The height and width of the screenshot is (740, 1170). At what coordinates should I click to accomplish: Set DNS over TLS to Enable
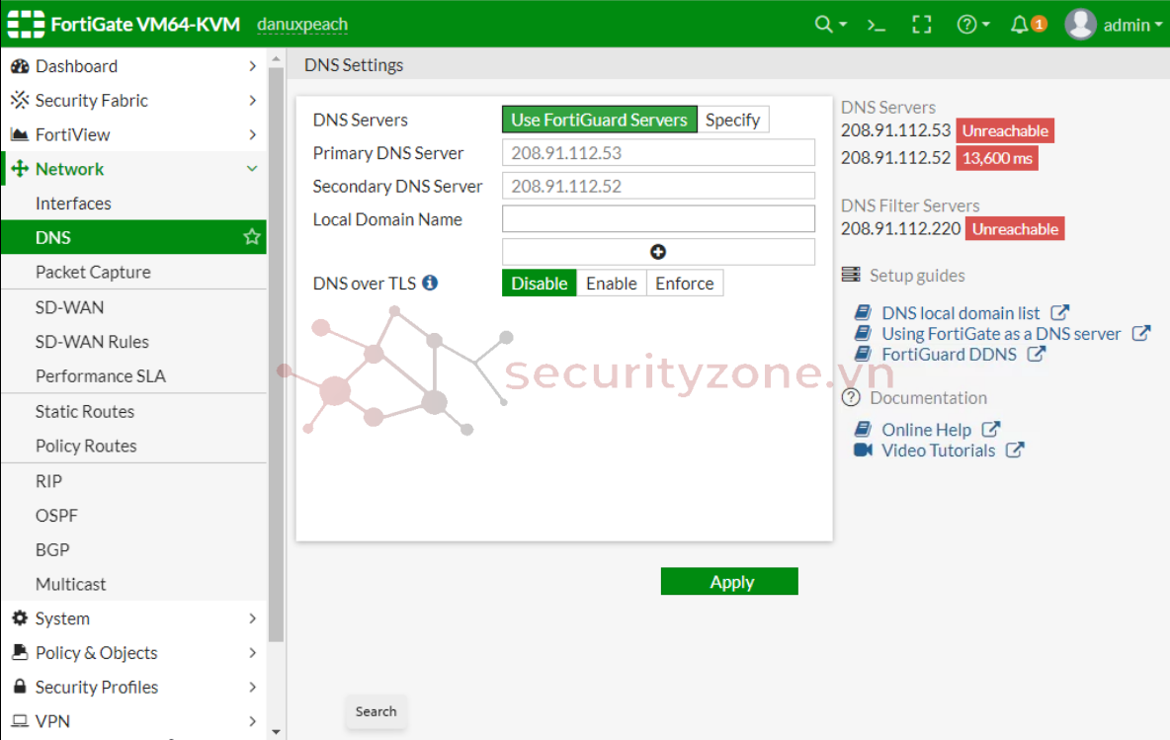[611, 284]
